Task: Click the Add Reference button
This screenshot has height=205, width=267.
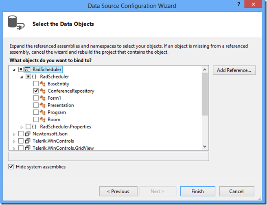Action: [234, 70]
